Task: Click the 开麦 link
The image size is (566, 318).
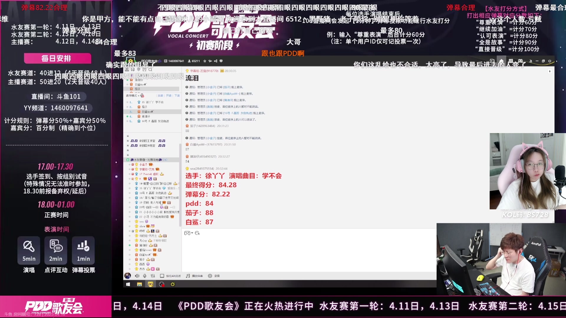Action: pos(169,96)
